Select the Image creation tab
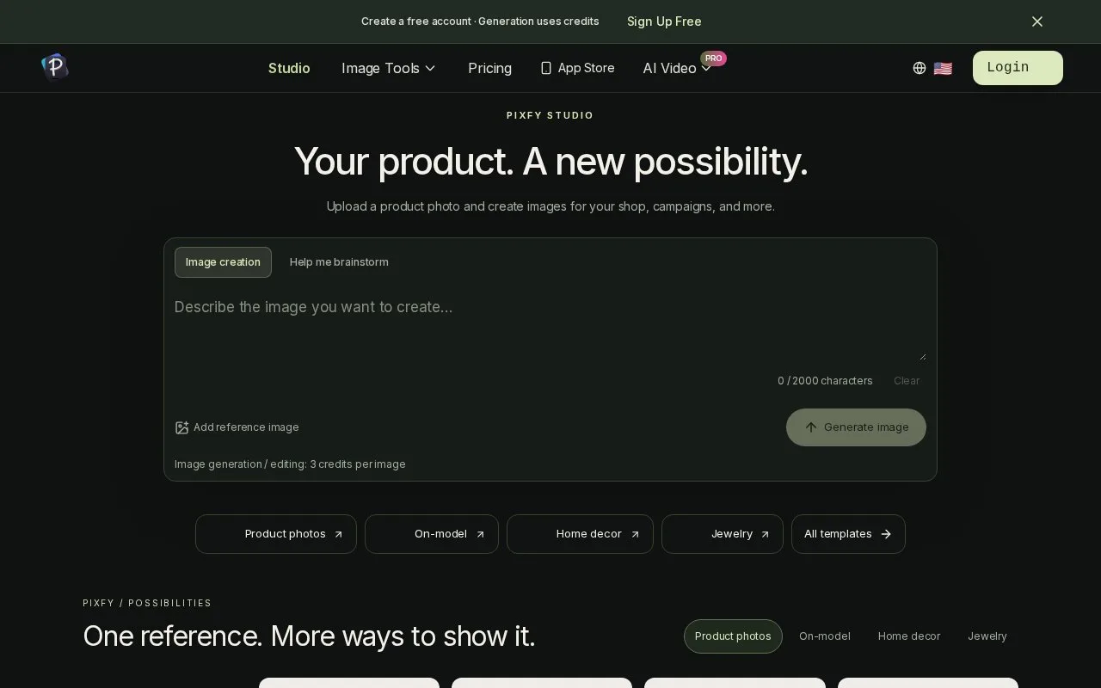The width and height of the screenshot is (1101, 688). [223, 262]
